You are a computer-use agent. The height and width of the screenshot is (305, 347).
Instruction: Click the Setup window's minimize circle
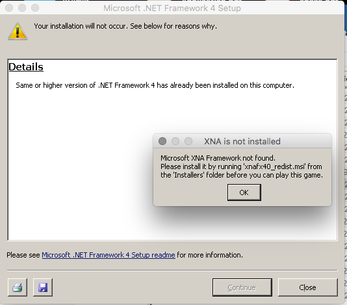(22, 8)
